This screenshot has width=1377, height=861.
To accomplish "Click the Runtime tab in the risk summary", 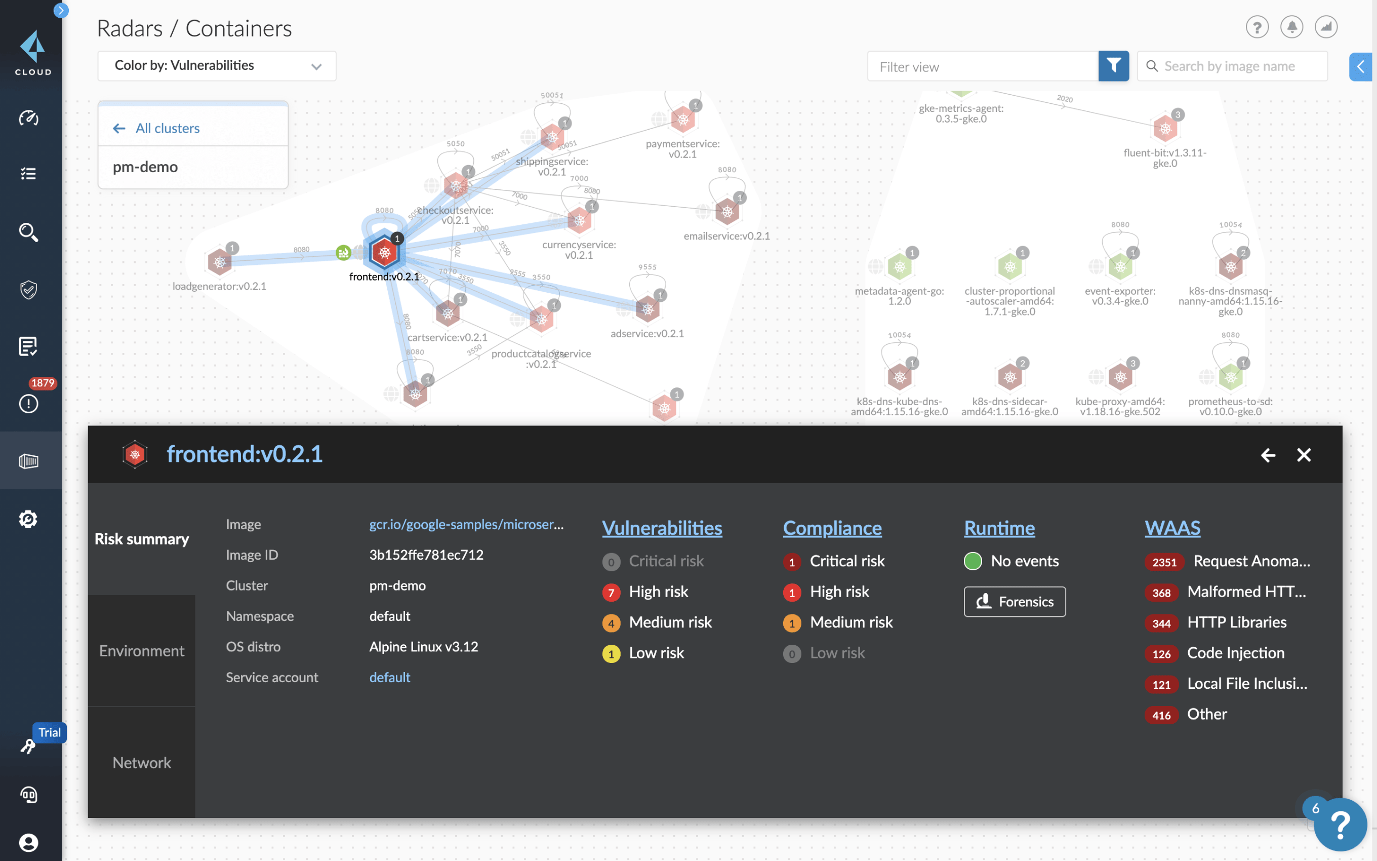I will (998, 528).
